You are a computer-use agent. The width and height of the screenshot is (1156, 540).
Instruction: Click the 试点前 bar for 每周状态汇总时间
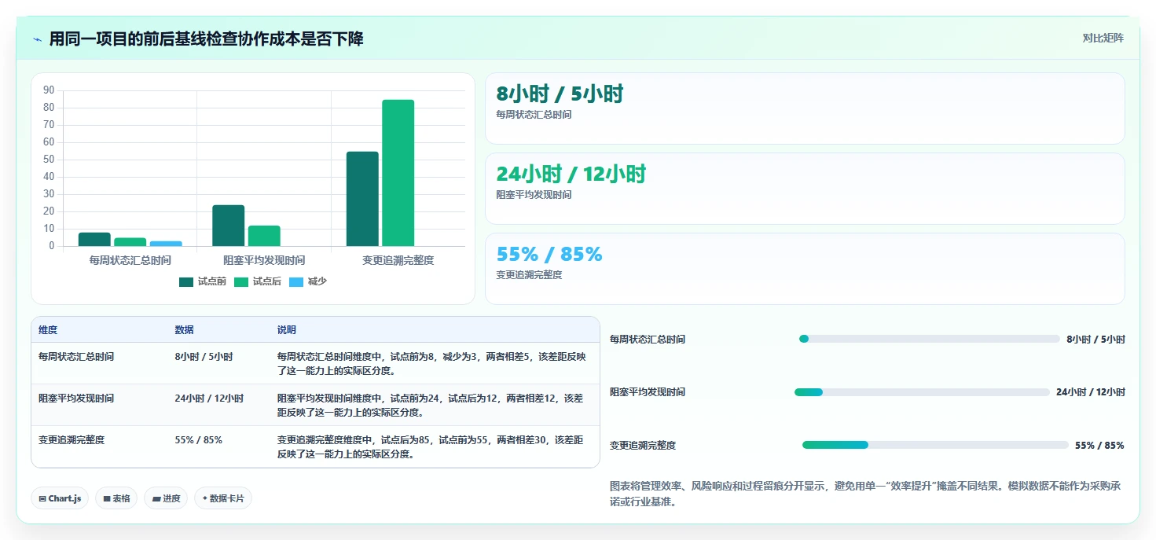click(x=94, y=239)
